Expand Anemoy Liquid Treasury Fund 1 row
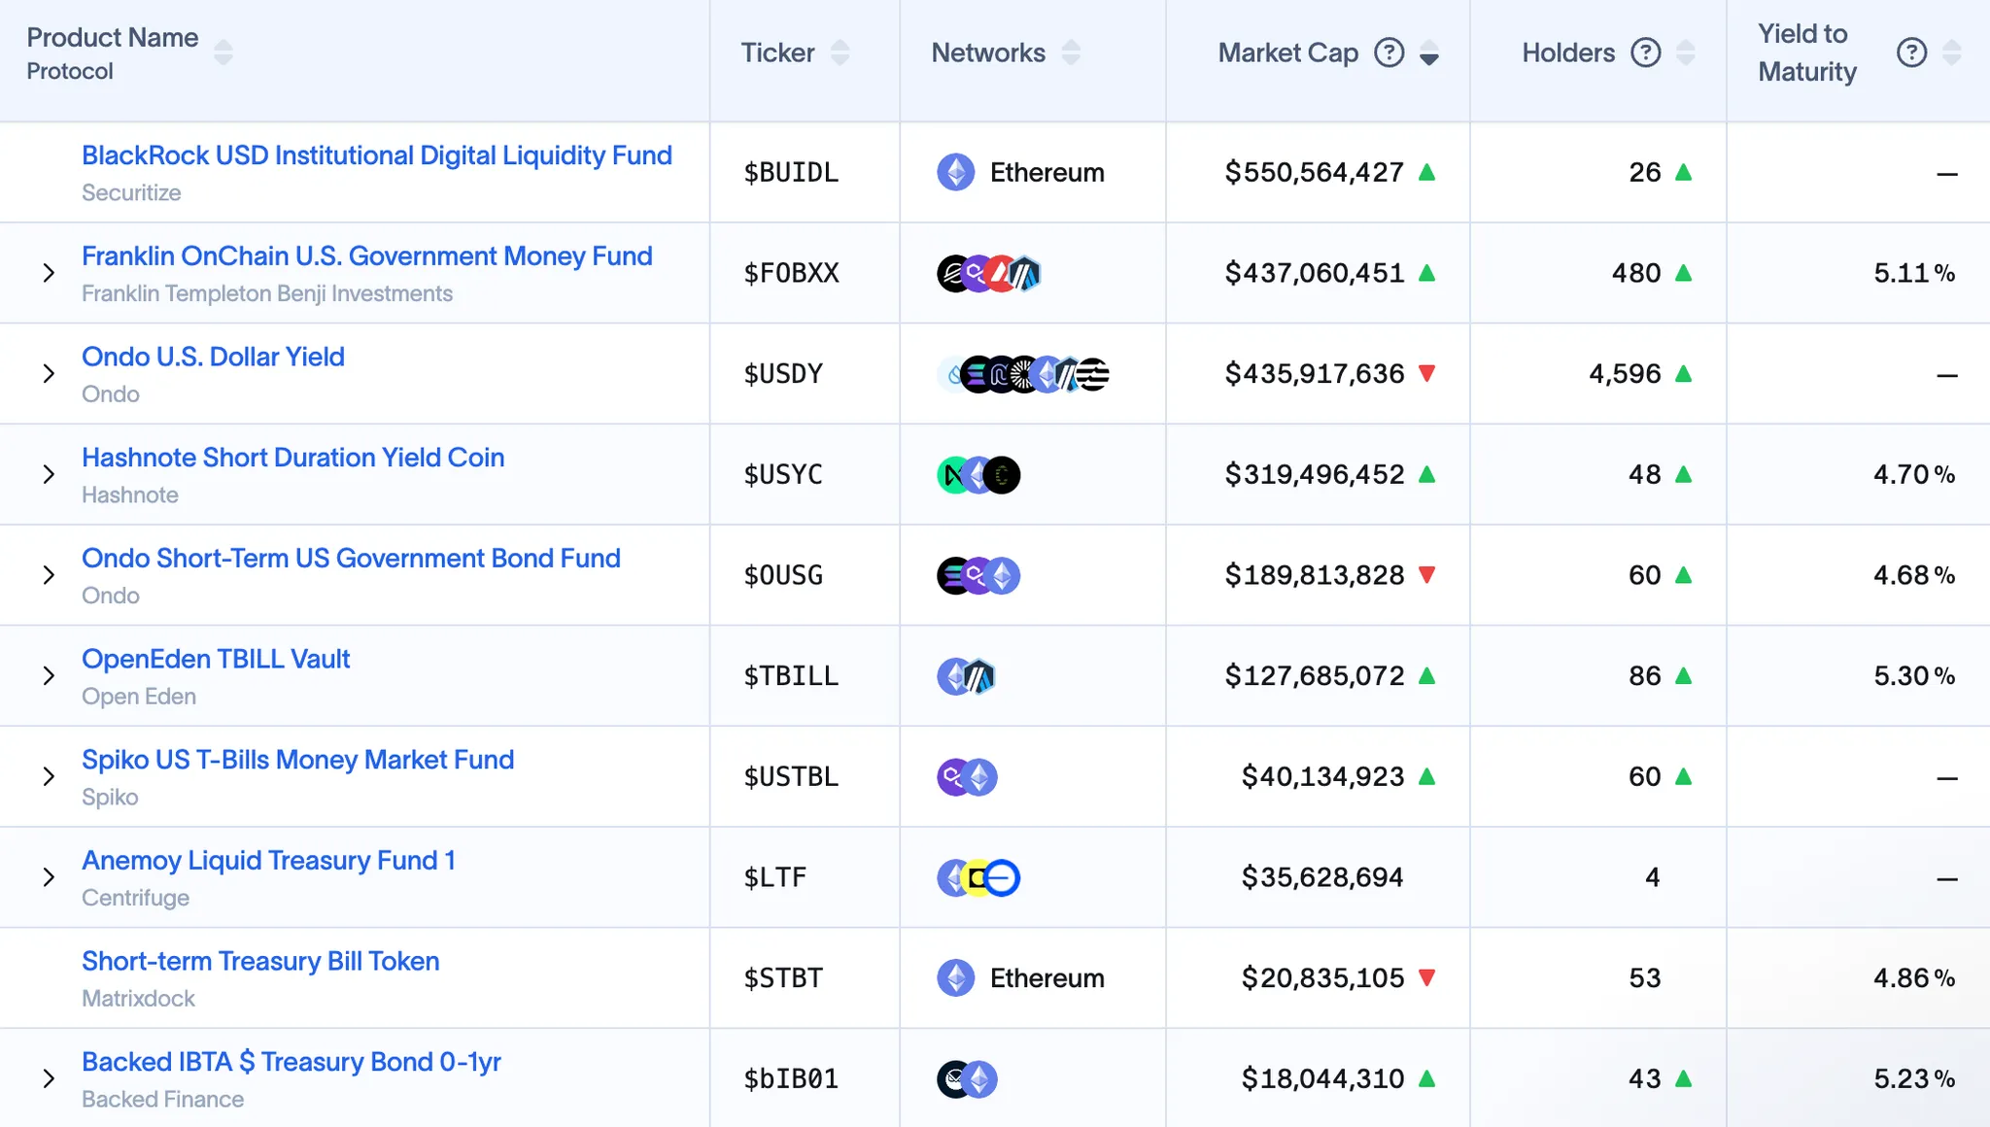The width and height of the screenshot is (1990, 1127). coord(49,877)
